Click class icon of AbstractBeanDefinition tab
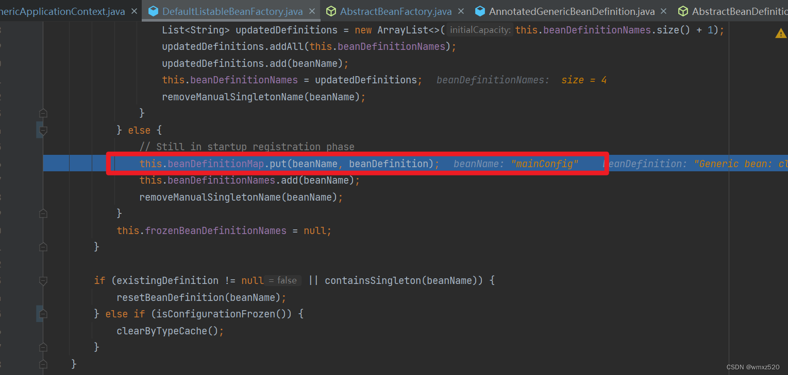The height and width of the screenshot is (375, 788). click(683, 11)
